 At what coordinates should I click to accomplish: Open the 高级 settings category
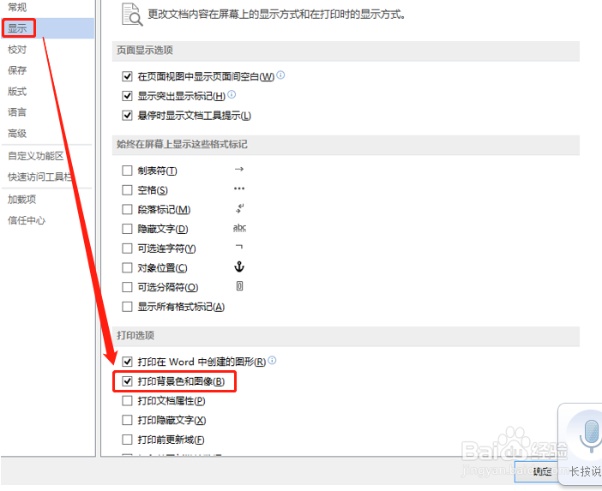pos(17,134)
